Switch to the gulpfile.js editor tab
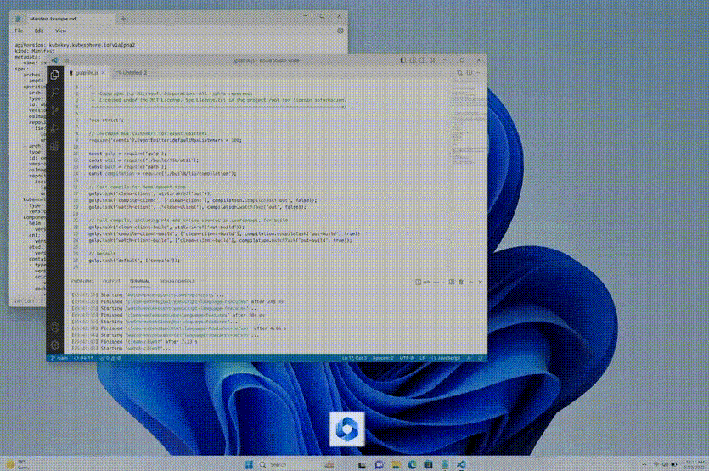Screen dimensions: 709x471 [x=87, y=72]
